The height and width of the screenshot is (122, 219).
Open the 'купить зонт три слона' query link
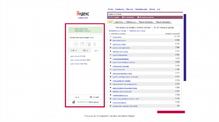tap(121, 48)
